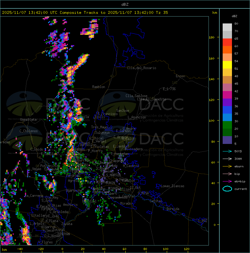The image size is (250, 253).
Task: Click the 'E_1-736' place label
Action: [x=169, y=89]
